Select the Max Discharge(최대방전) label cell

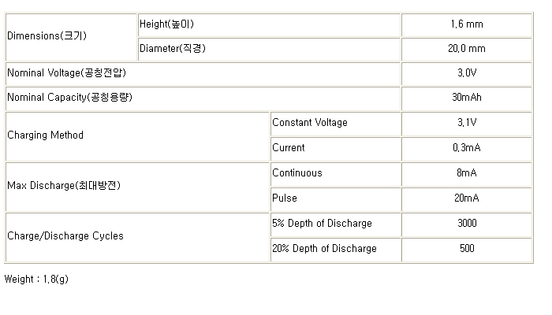pos(64,186)
